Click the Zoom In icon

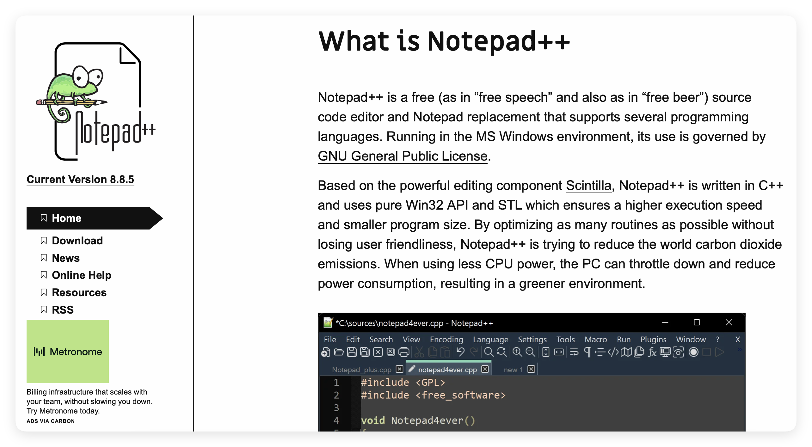coord(517,352)
